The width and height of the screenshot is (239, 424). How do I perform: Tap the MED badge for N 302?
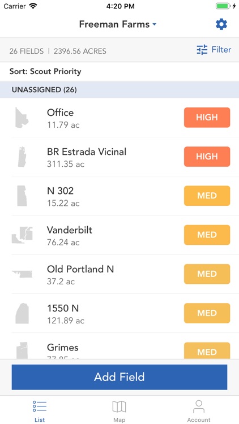207,196
